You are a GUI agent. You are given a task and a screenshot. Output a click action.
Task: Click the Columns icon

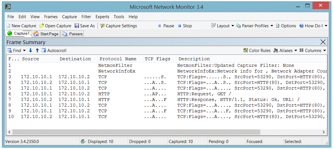[x=301, y=50]
